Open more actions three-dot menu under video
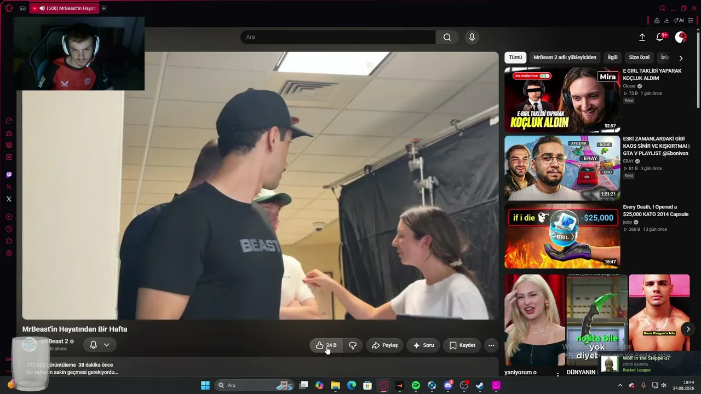The width and height of the screenshot is (701, 394). point(491,345)
